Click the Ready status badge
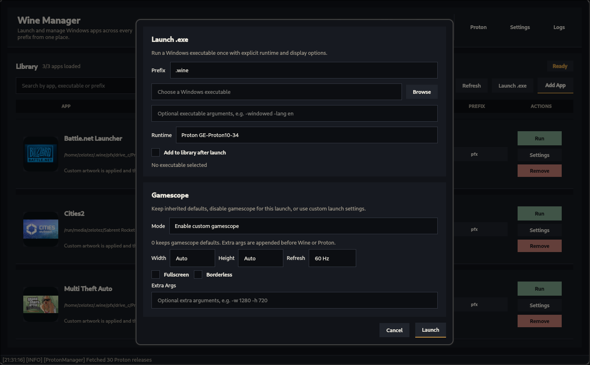 click(560, 66)
